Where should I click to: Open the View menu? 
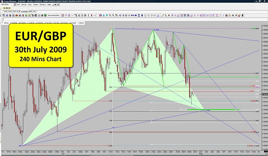pos(30,5)
